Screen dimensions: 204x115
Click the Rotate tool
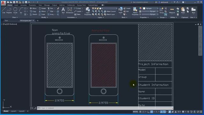42,8
